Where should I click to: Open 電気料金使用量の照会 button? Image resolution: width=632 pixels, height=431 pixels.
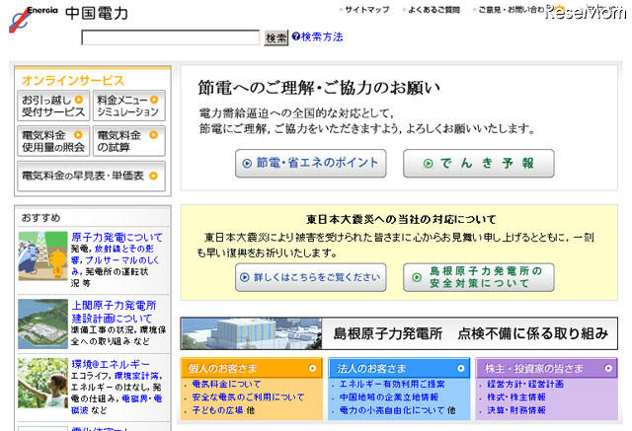(x=53, y=141)
